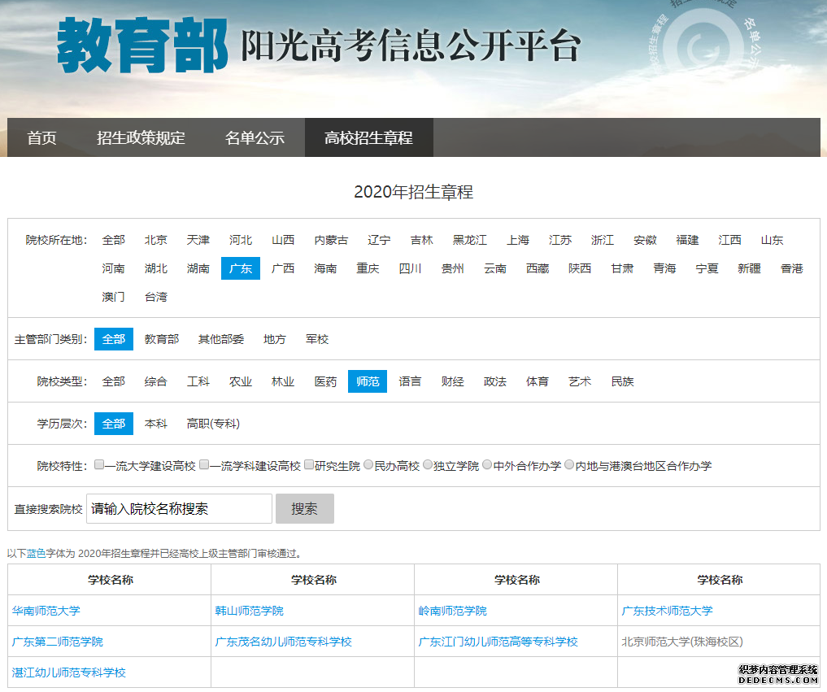The image size is (827, 692).
Task: Filter by 内蒙古 region
Action: click(331, 240)
